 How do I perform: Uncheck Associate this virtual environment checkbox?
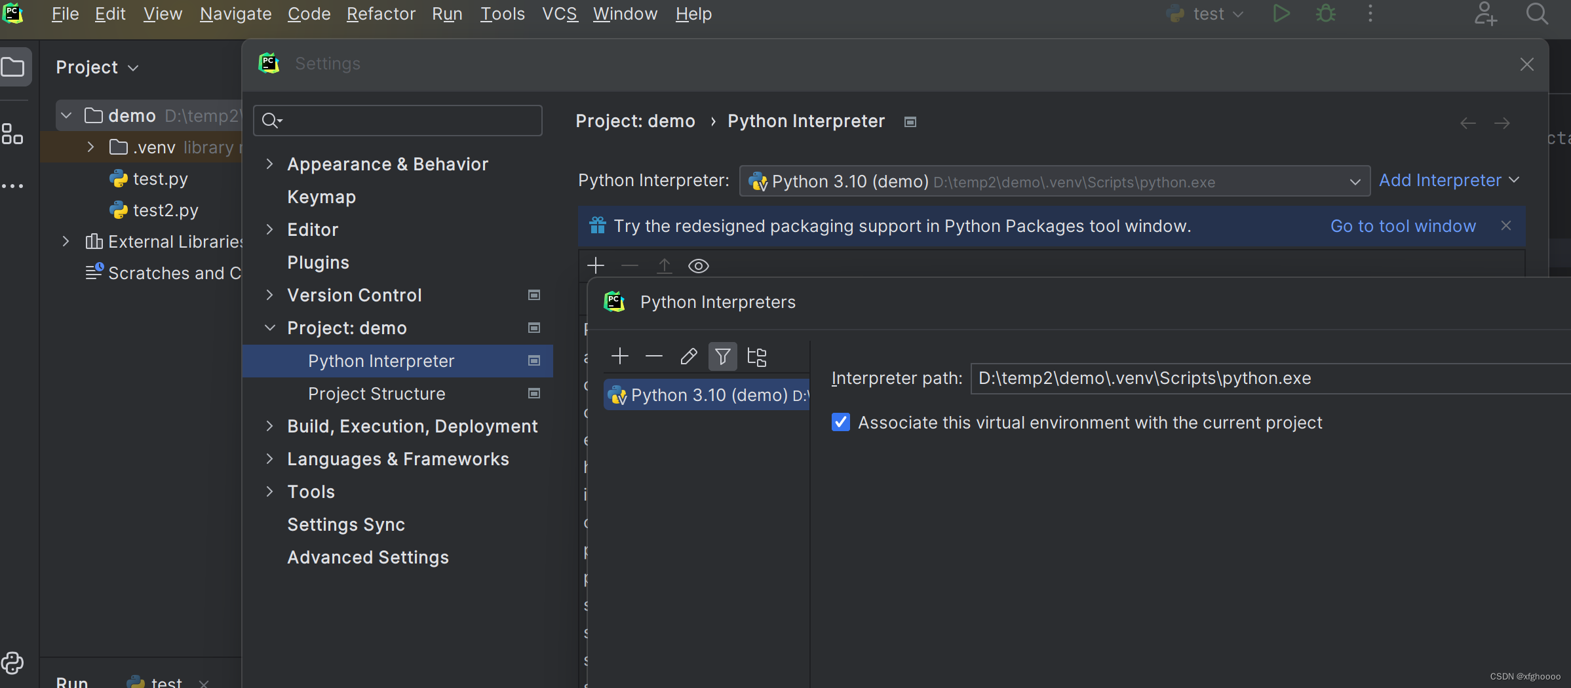point(841,423)
